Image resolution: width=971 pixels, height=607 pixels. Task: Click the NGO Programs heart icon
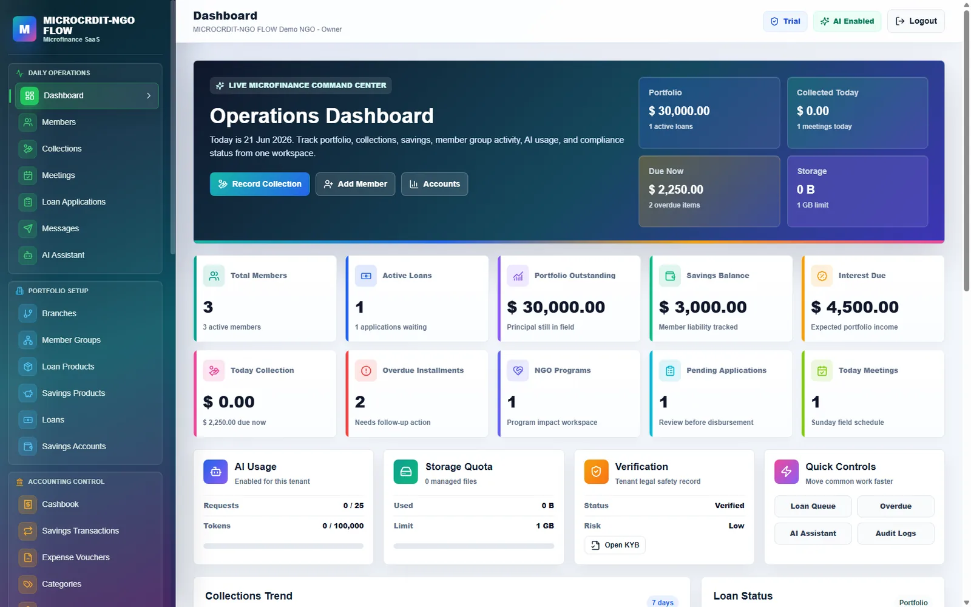(518, 371)
